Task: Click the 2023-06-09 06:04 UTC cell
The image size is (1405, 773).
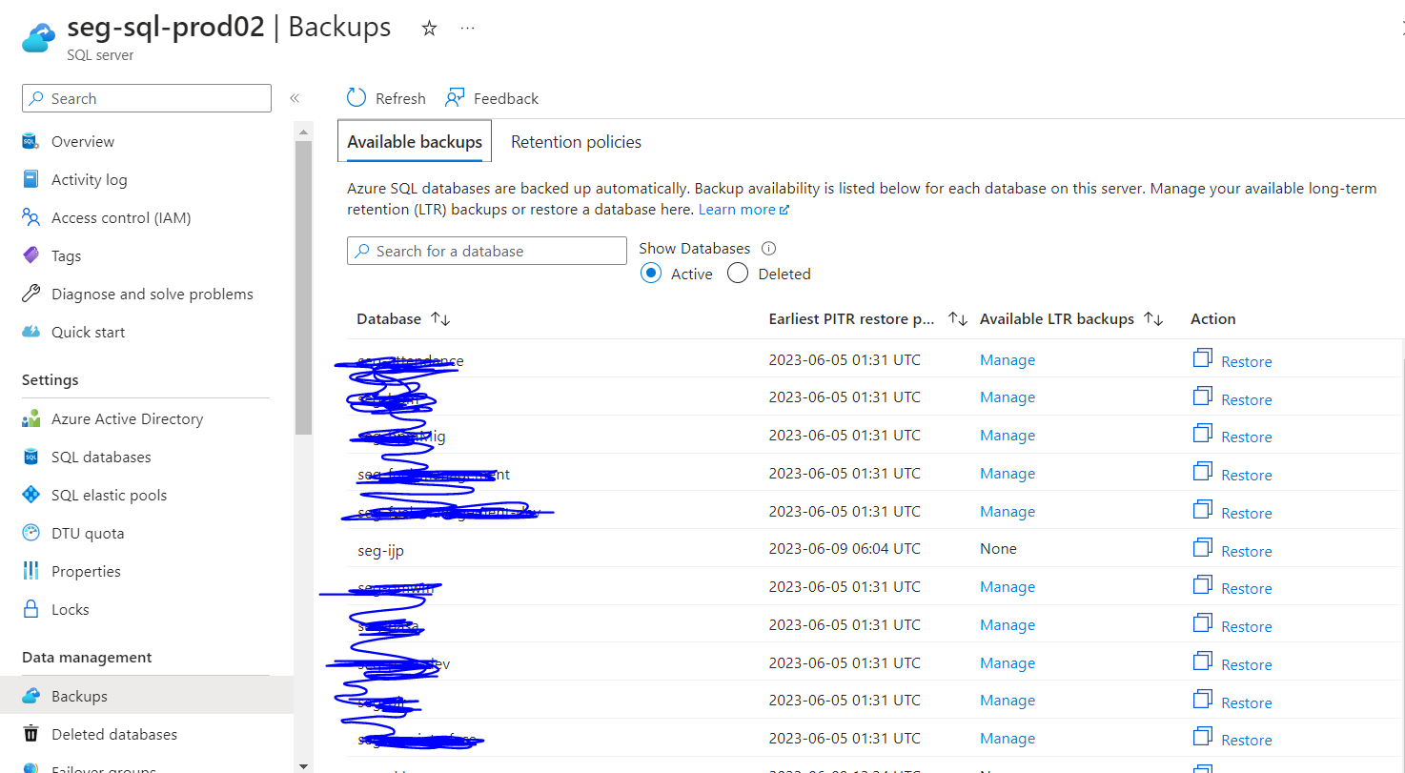Action: click(845, 548)
